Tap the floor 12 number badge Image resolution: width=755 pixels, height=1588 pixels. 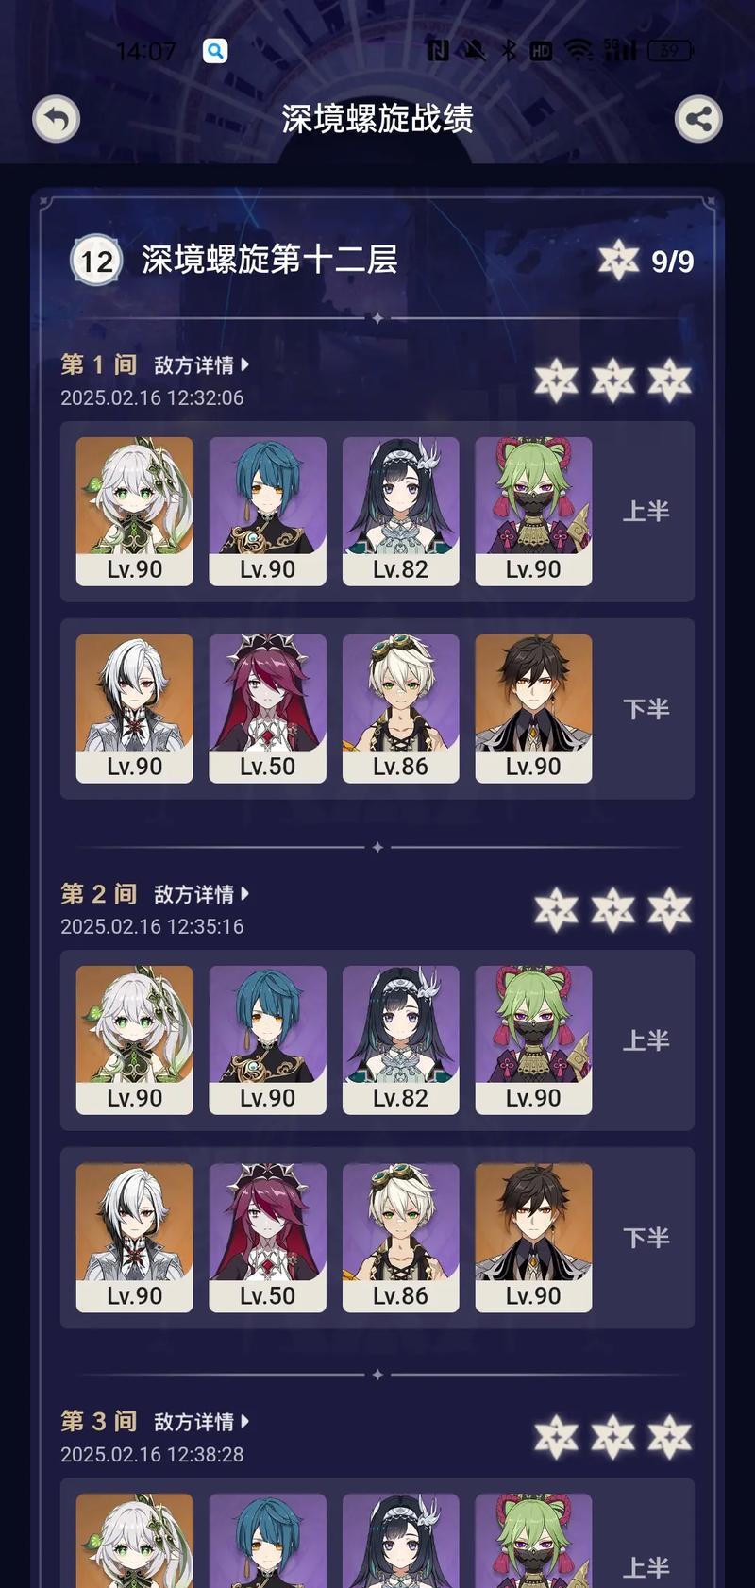(96, 260)
